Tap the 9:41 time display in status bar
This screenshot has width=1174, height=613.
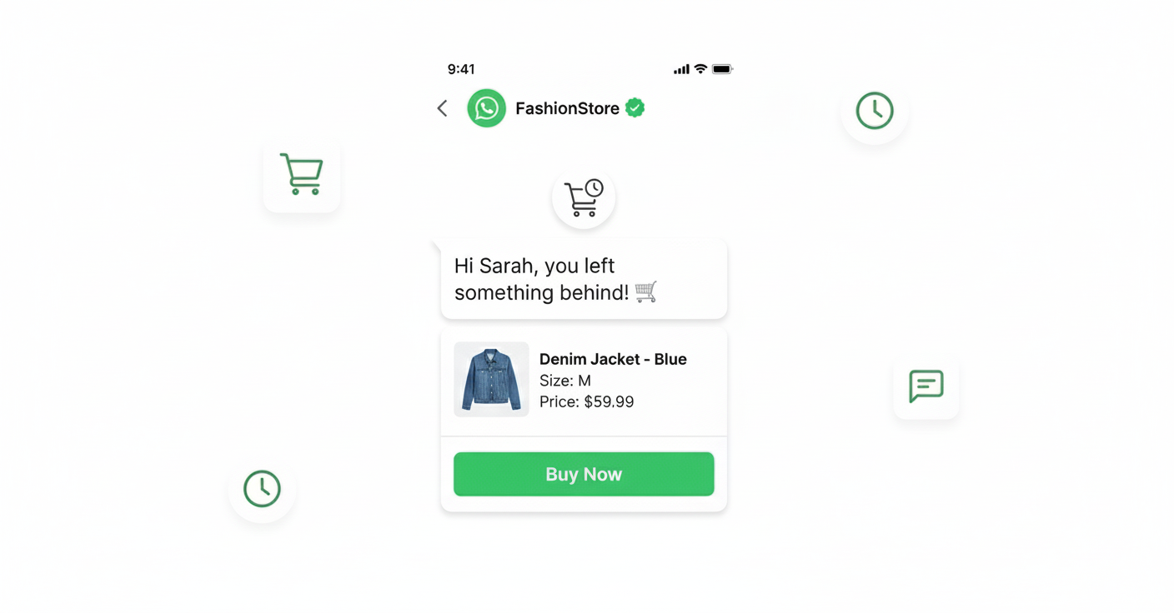point(462,69)
